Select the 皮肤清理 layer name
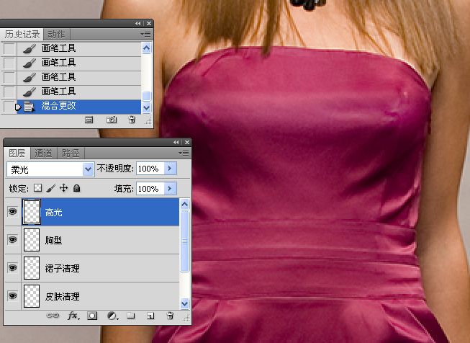The image size is (470, 343). (62, 296)
